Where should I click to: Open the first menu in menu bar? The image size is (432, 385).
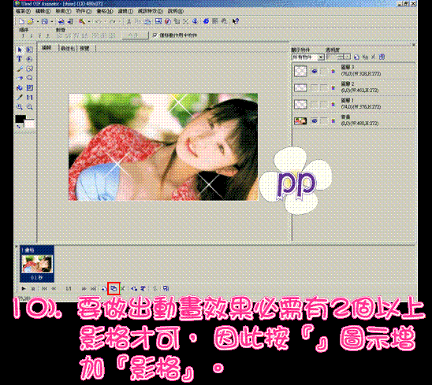coord(23,11)
